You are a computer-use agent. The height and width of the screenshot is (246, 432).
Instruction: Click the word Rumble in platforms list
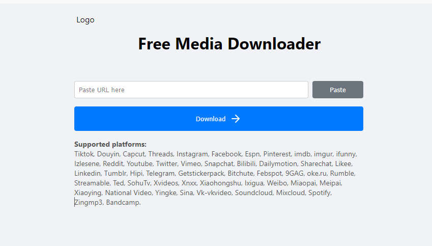pos(342,173)
